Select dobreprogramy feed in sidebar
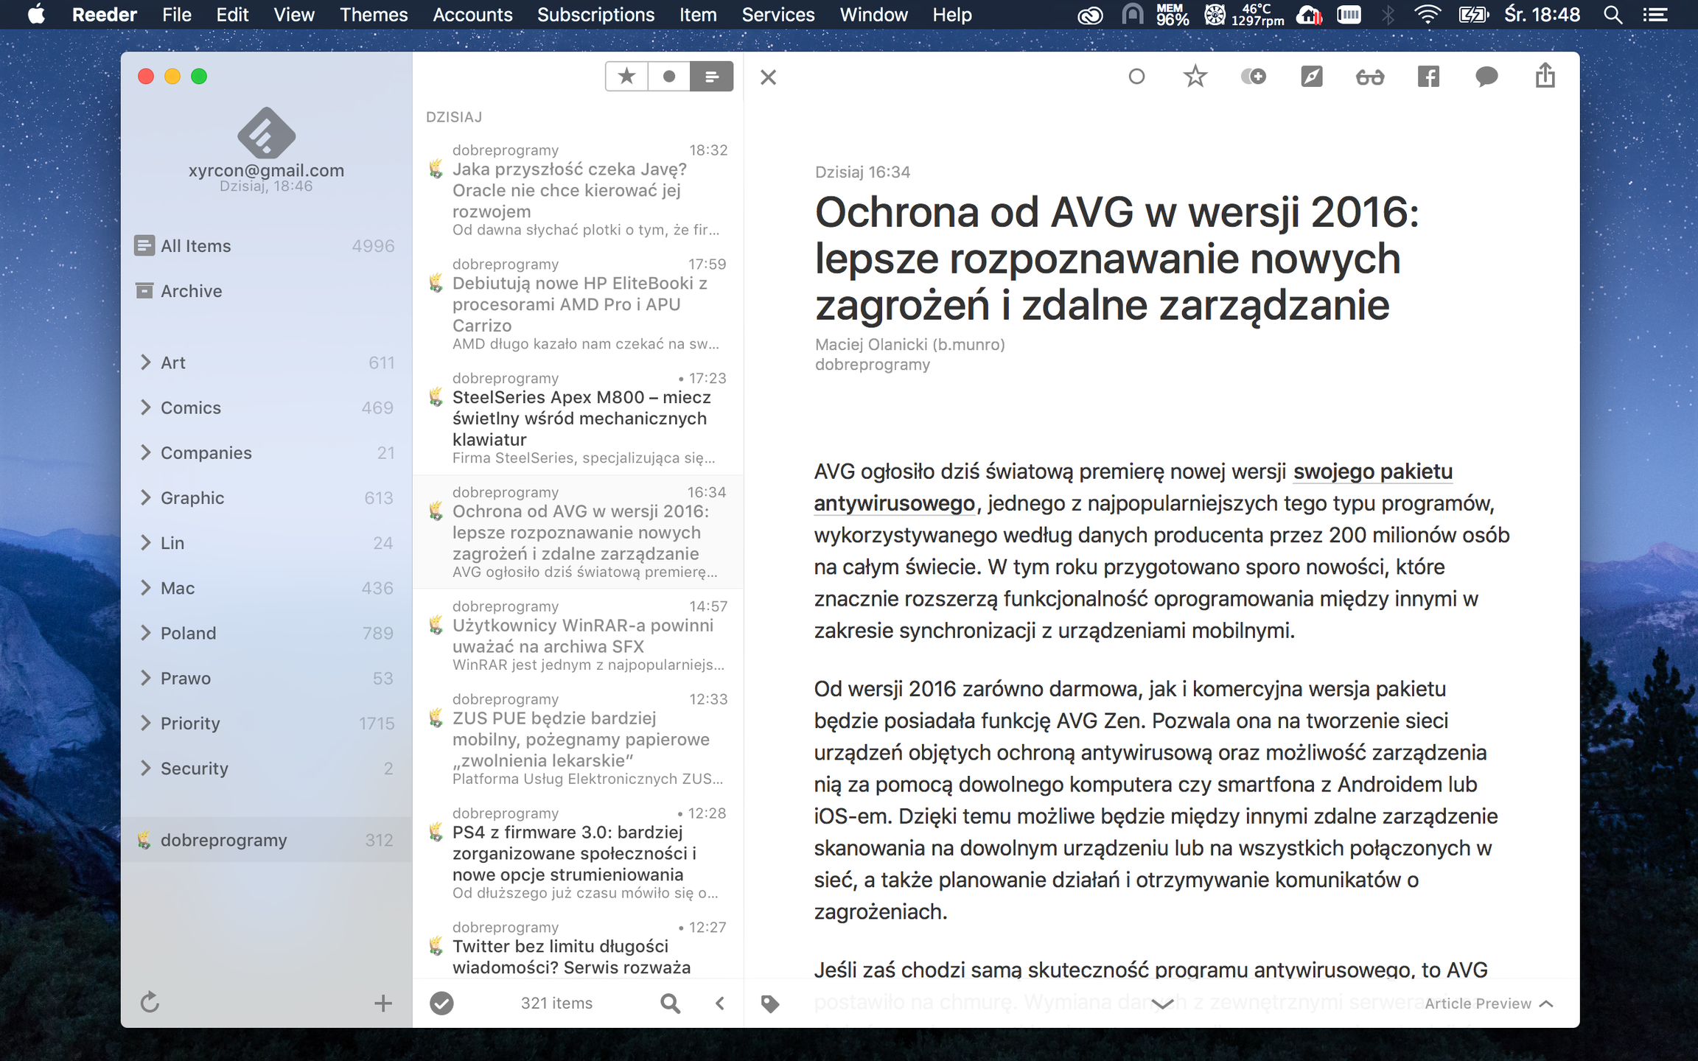The image size is (1698, 1061). point(266,840)
